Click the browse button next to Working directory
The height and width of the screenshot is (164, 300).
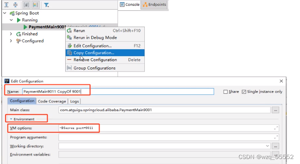coord(275,146)
